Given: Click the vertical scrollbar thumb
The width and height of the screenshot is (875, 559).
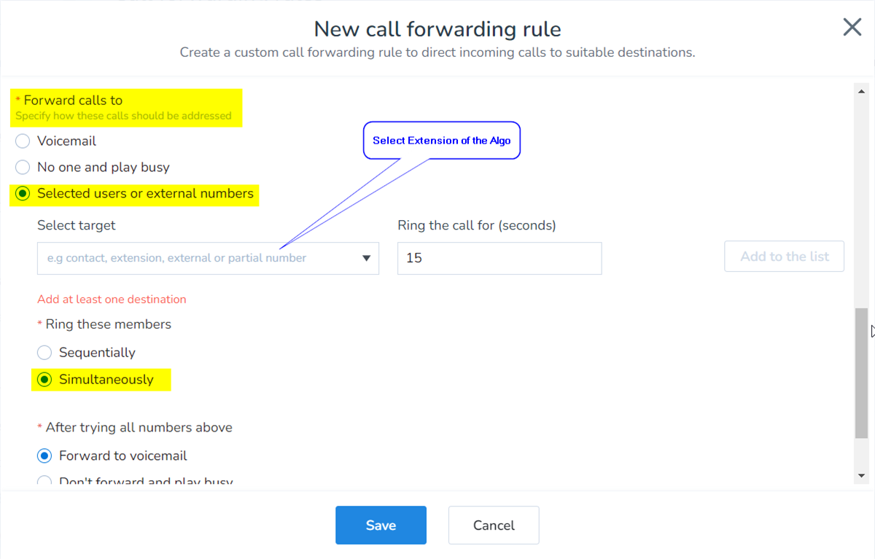Looking at the screenshot, I should 861,372.
